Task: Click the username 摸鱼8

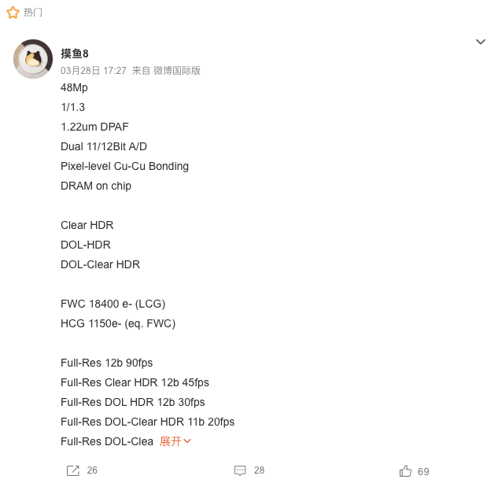Action: click(x=75, y=53)
